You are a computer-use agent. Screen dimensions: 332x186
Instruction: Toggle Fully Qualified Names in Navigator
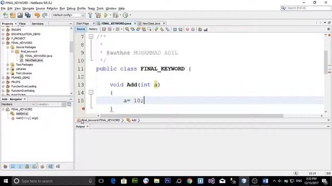(x=42, y=166)
